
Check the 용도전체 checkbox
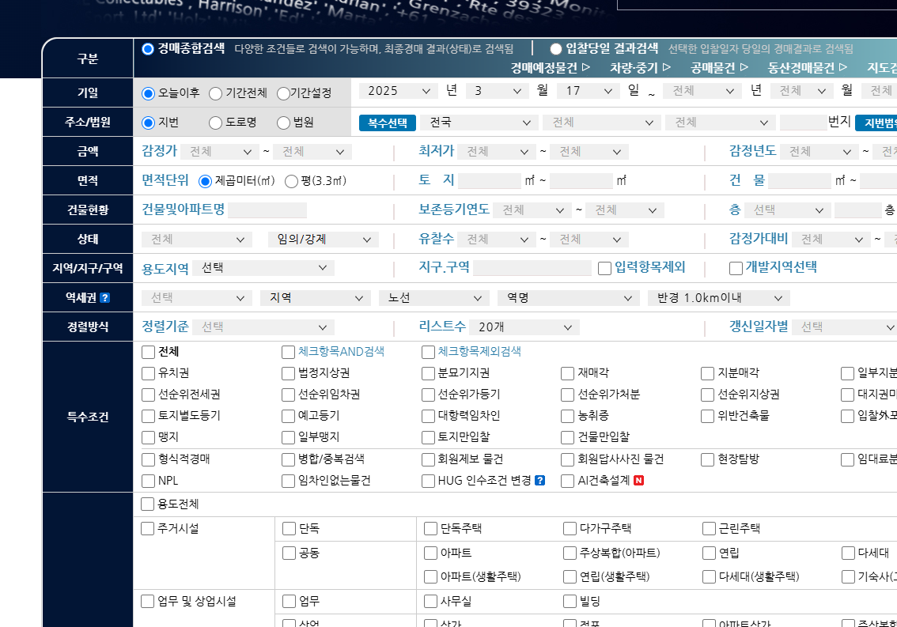(148, 504)
